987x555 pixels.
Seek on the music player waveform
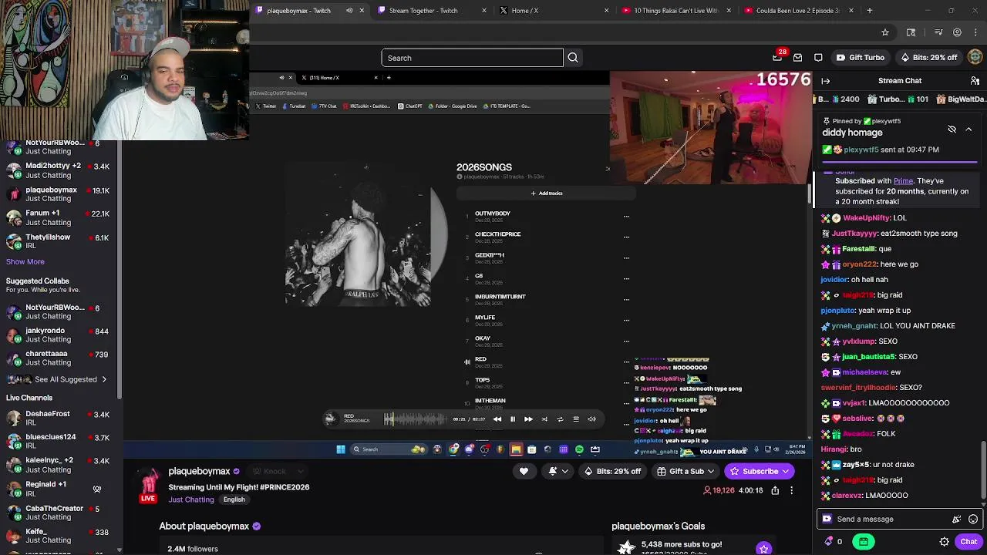(x=415, y=419)
